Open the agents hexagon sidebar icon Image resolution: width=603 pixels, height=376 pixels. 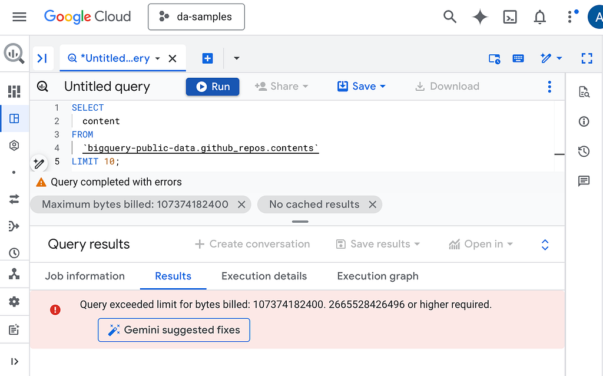(x=14, y=146)
